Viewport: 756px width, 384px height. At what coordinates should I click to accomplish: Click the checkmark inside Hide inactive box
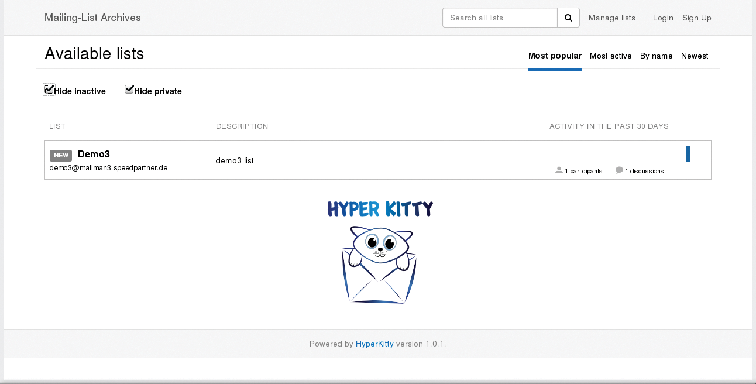coord(49,89)
